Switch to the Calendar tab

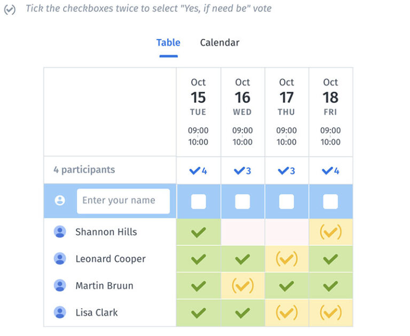pyautogui.click(x=219, y=43)
